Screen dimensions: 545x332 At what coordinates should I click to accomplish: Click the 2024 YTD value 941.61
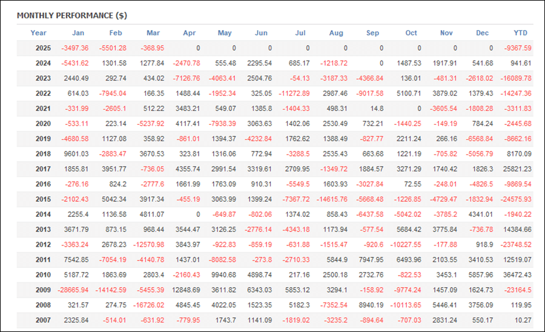pyautogui.click(x=521, y=63)
